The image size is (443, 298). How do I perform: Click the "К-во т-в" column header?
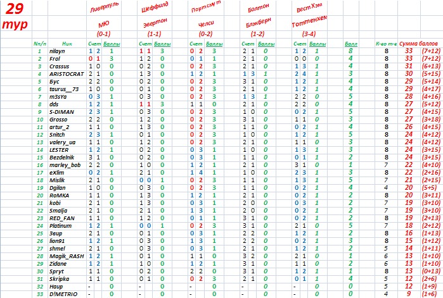click(x=386, y=44)
